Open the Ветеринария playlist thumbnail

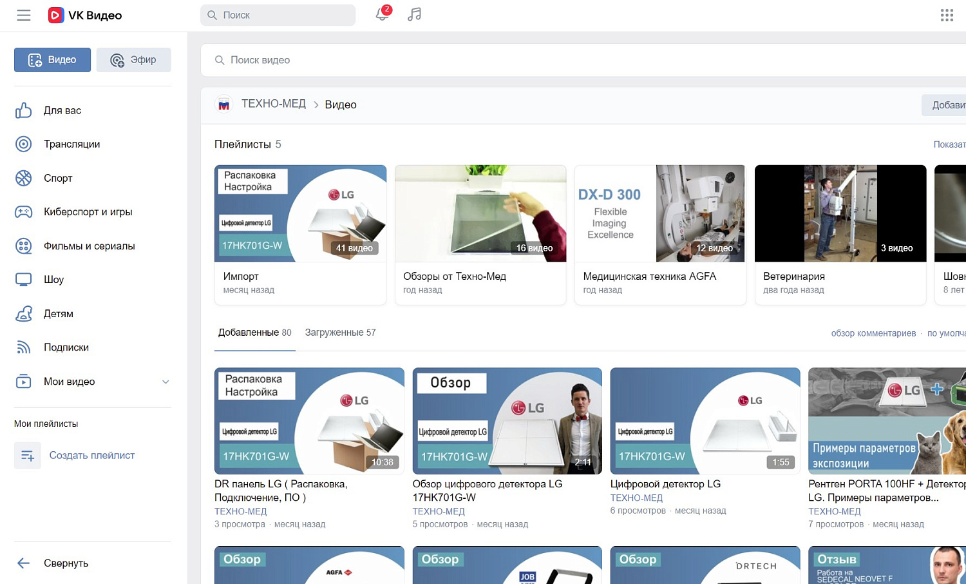840,213
